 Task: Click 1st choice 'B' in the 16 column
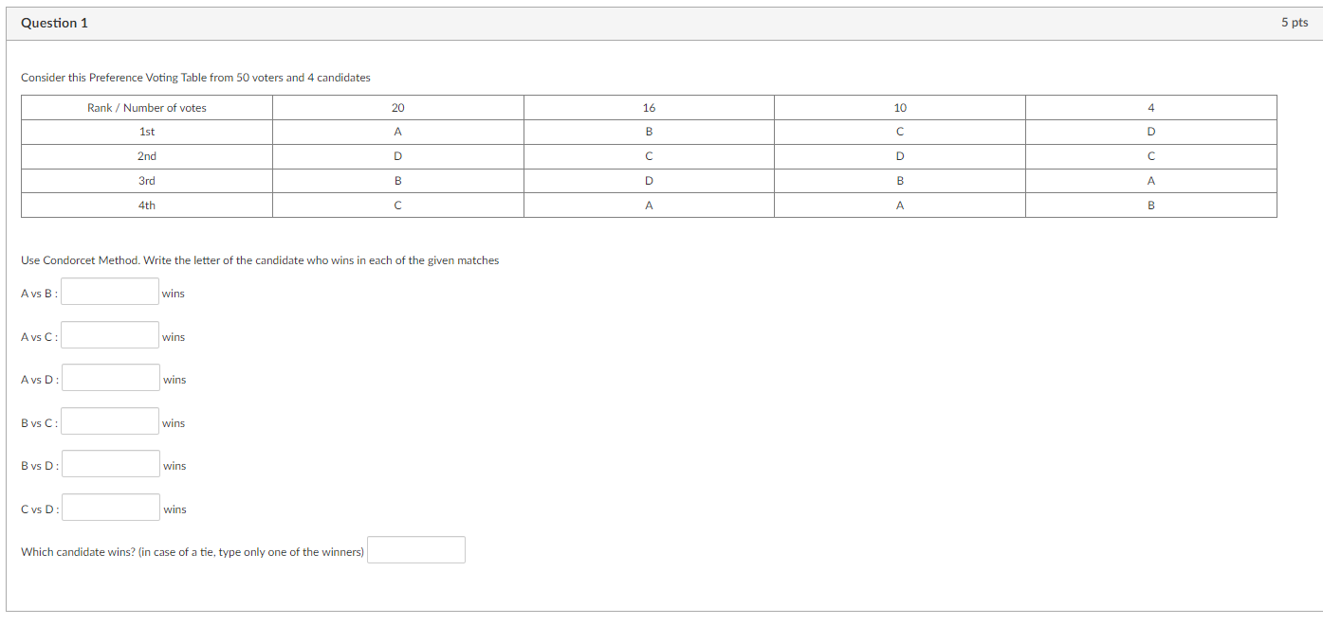[x=649, y=133]
